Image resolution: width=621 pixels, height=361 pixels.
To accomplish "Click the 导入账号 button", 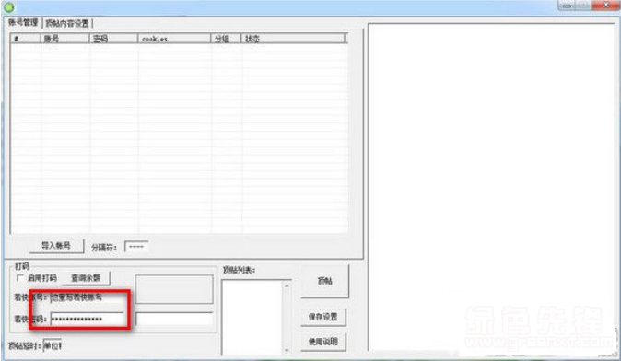I will pyautogui.click(x=56, y=245).
